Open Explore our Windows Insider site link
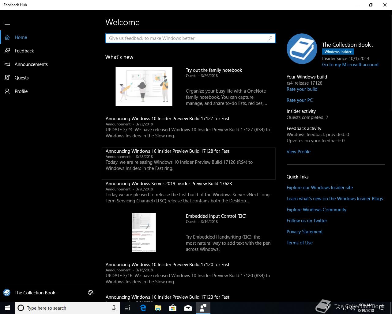 pyautogui.click(x=320, y=188)
